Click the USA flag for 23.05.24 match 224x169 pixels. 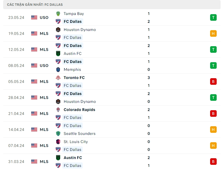pyautogui.click(x=34, y=18)
